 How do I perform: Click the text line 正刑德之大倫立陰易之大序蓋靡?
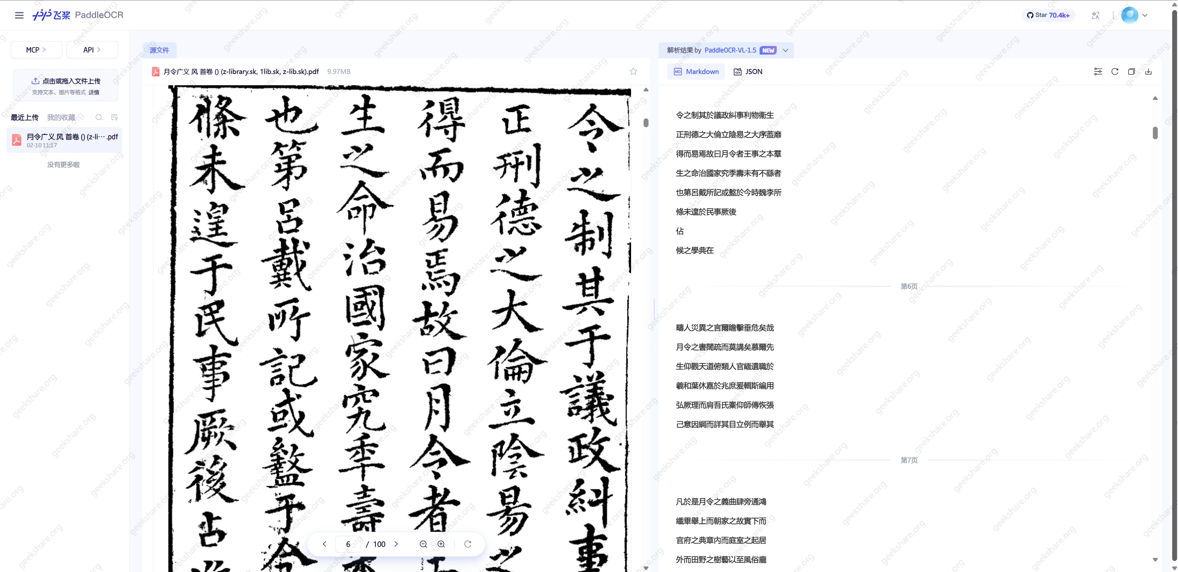click(729, 134)
